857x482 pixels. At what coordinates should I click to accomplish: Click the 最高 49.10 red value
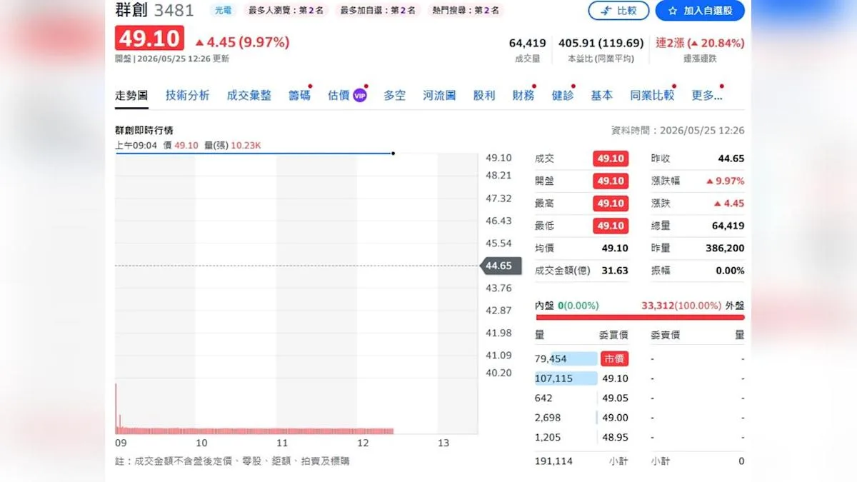click(611, 204)
